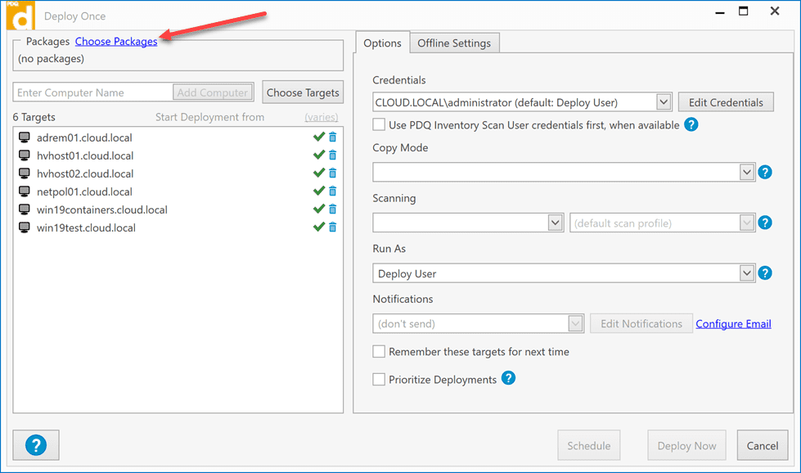Viewport: 801px width, 473px height.
Task: Click the Enter Computer Name field
Action: 93,92
